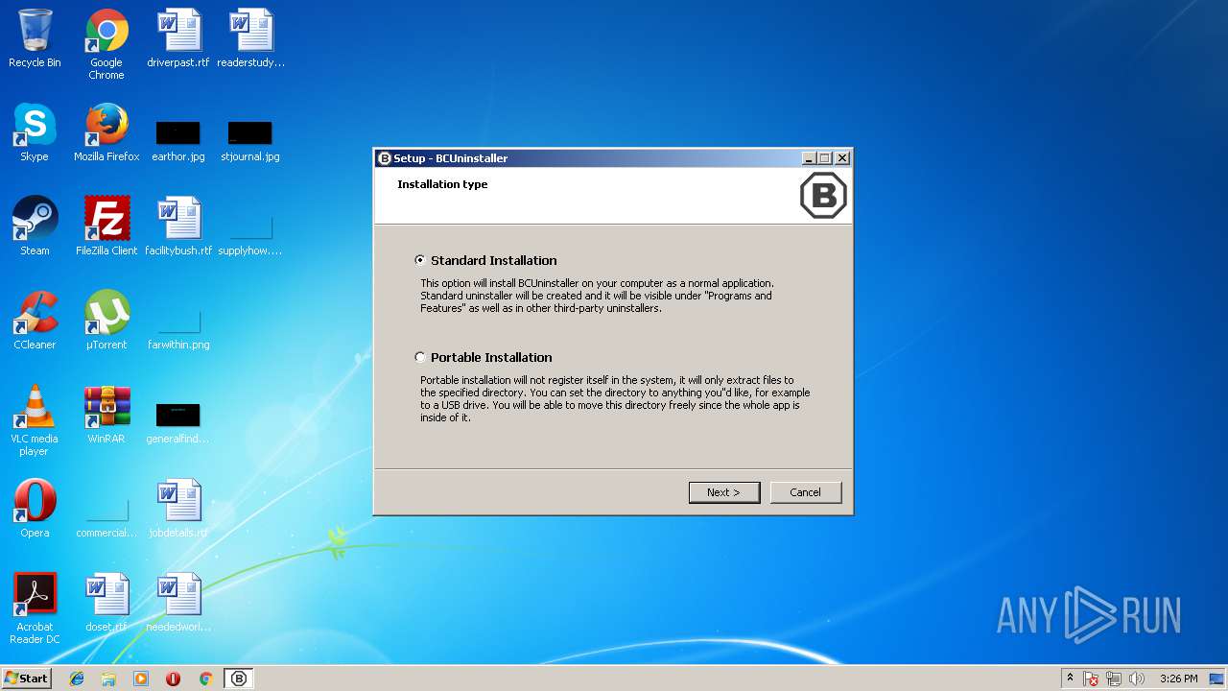Select Google Chrome desktop shortcut
The image size is (1228, 691).
pos(106,44)
